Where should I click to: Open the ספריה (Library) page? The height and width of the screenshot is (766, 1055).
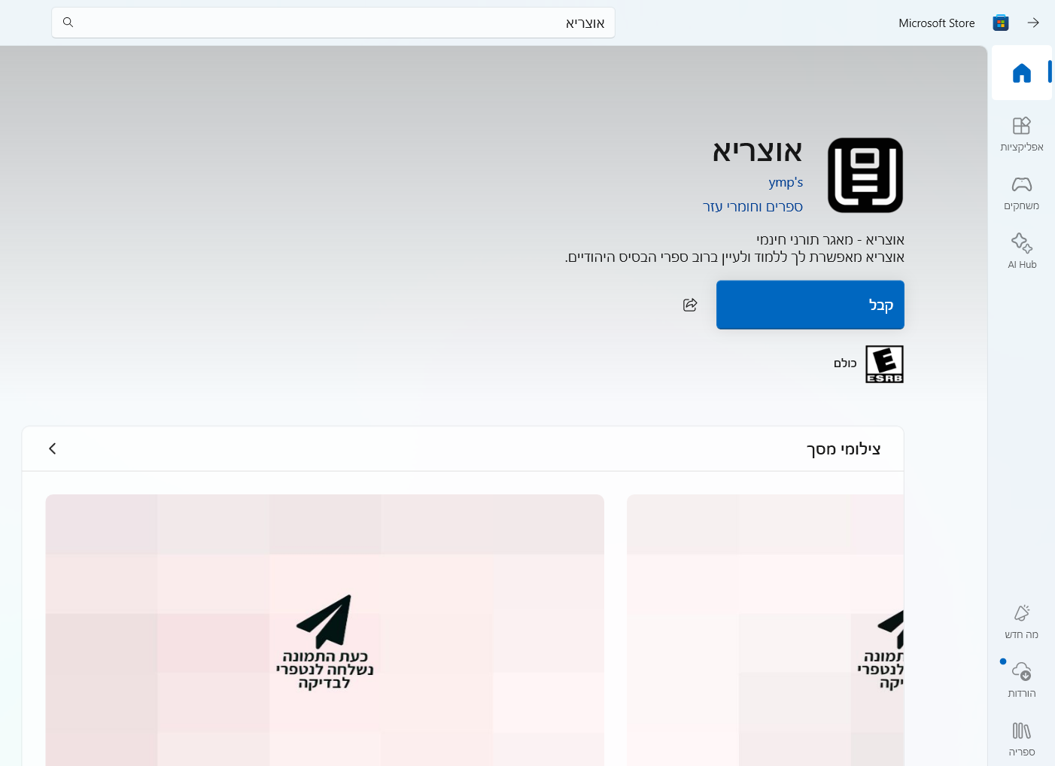pos(1021,739)
